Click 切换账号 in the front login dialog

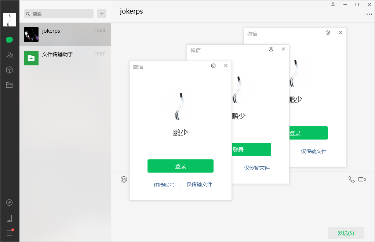coord(164,185)
